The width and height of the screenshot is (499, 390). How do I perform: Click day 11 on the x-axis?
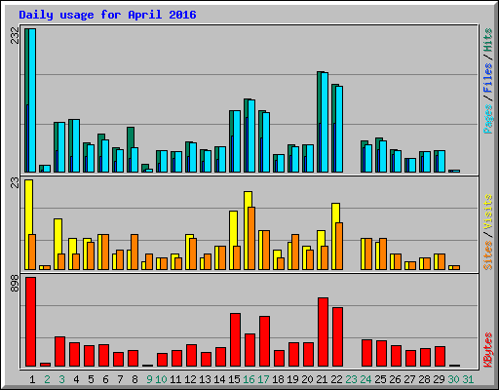[175, 379]
